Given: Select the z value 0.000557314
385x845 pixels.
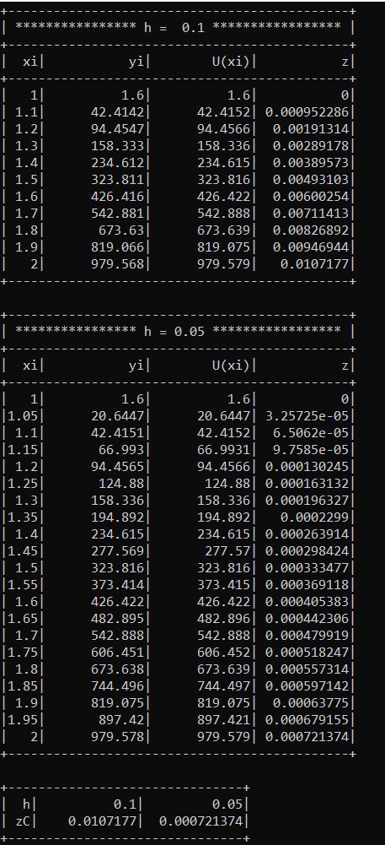Looking at the screenshot, I should pyautogui.click(x=307, y=669).
